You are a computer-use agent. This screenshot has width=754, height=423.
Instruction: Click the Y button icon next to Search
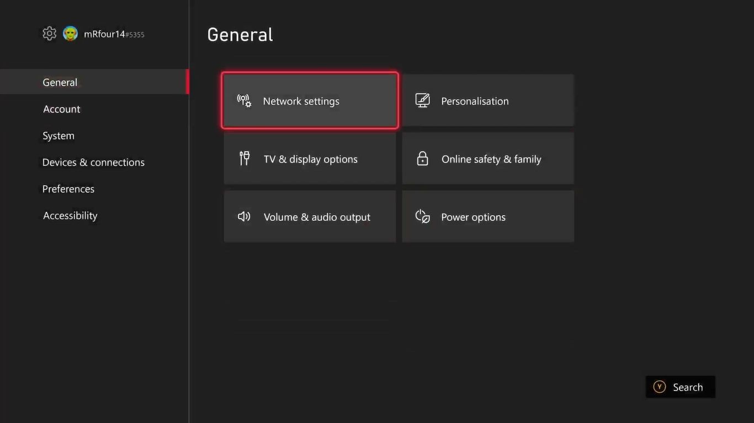tap(659, 387)
